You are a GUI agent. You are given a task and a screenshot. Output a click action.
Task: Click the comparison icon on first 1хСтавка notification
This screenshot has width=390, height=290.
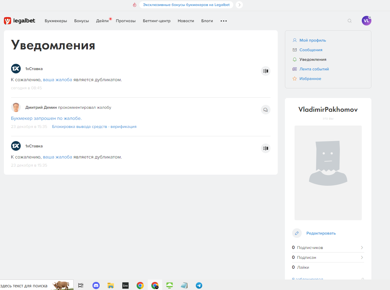point(265,71)
